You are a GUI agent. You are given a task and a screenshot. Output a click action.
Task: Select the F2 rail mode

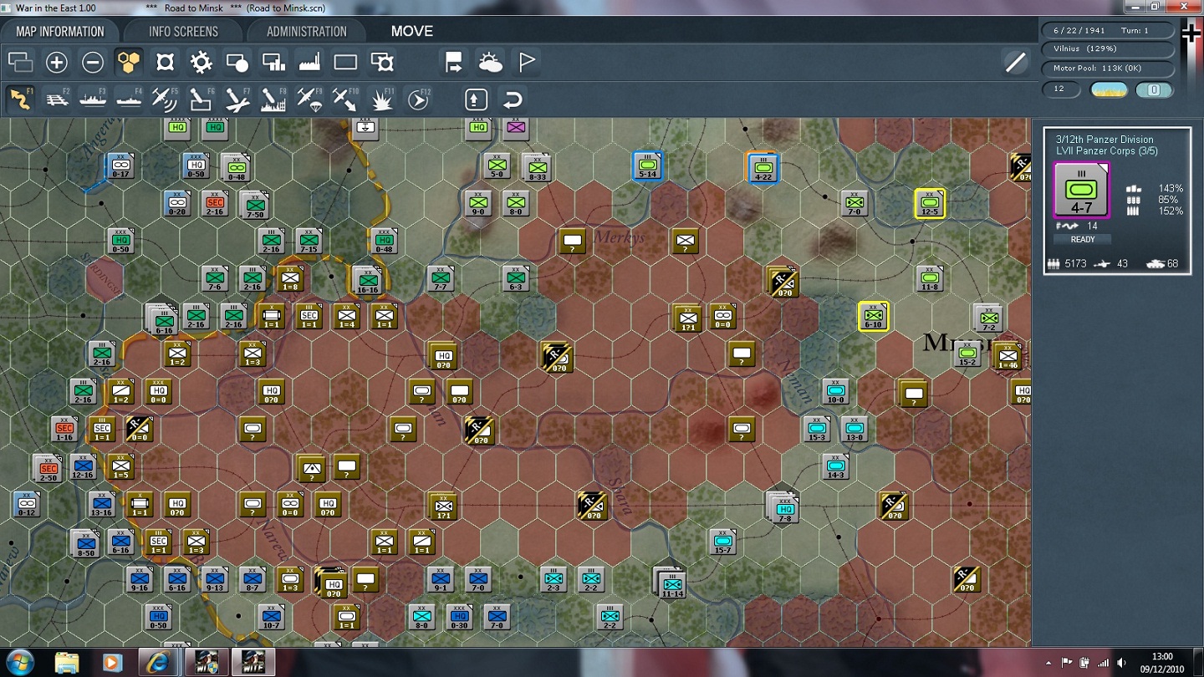pos(56,99)
